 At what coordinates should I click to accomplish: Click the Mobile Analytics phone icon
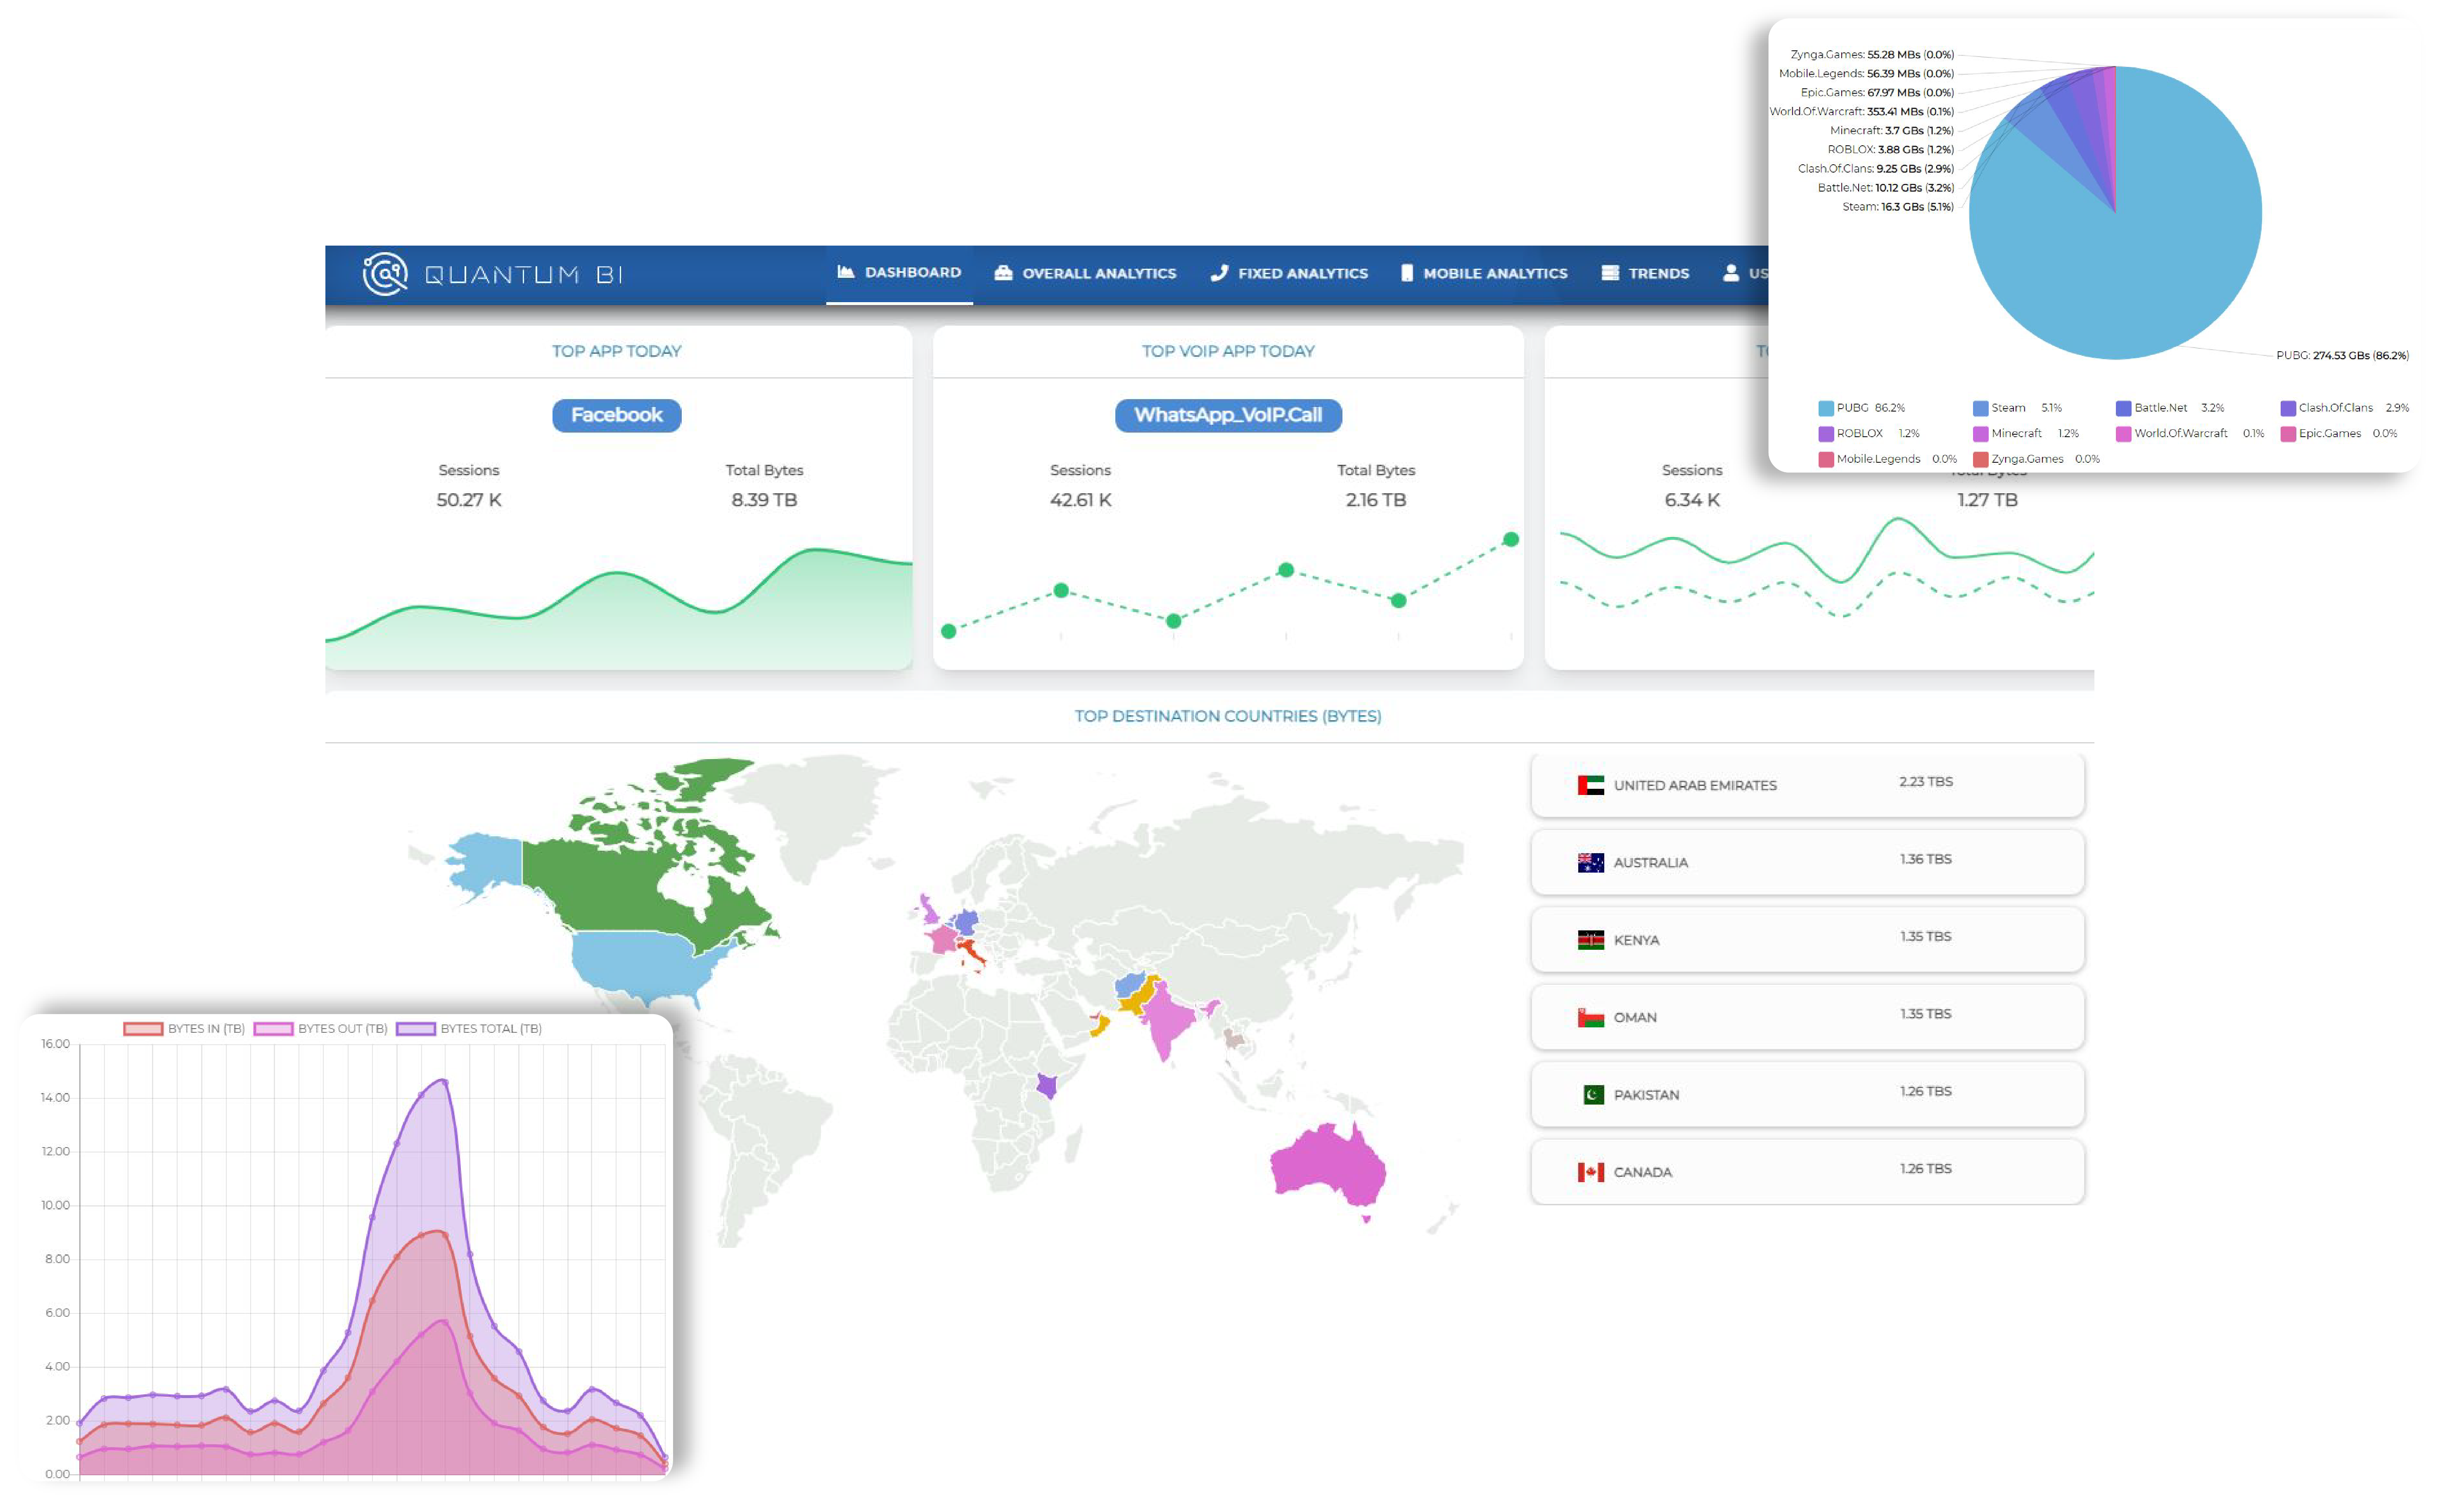[1407, 273]
